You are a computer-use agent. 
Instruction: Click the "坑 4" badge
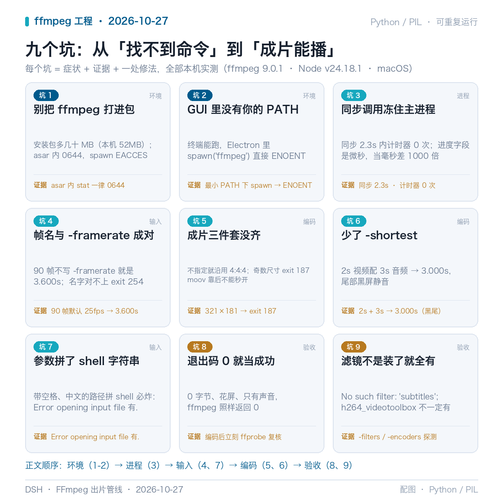46,221
